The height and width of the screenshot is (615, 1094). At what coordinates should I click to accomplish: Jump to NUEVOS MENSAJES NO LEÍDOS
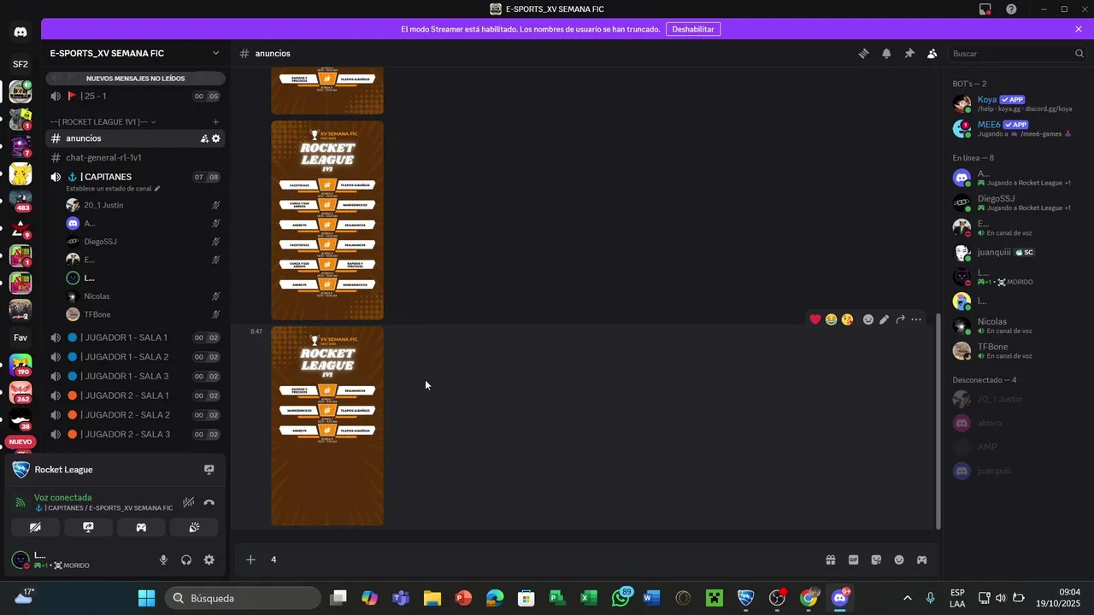coord(135,79)
